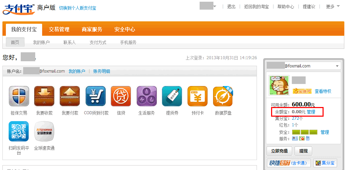The height and width of the screenshot is (170, 345).
Task: Go to the 联系人 sub-tab
Action: (69, 42)
